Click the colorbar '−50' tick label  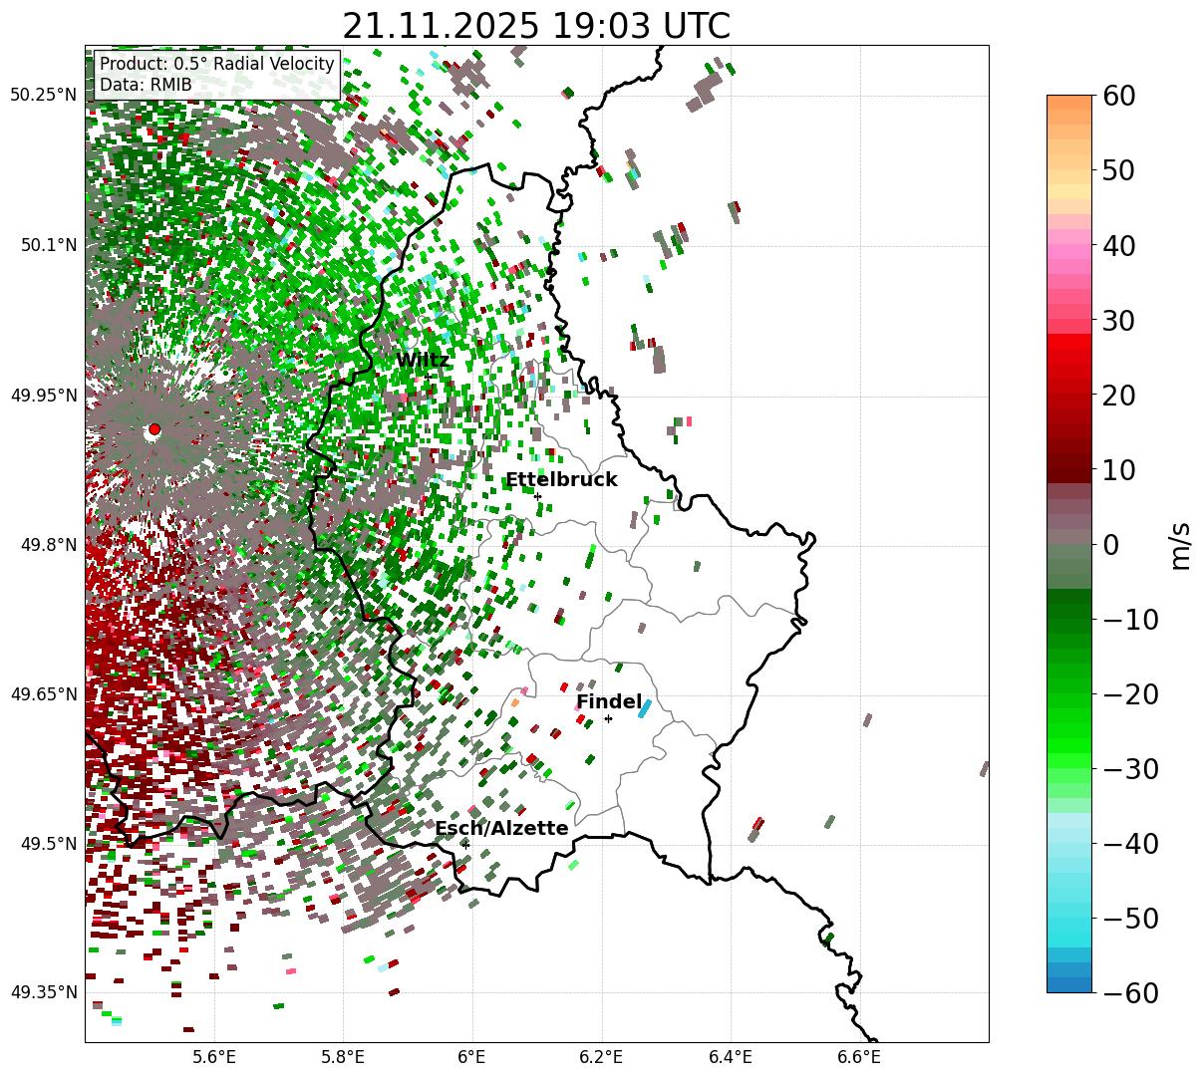[x=1130, y=919]
